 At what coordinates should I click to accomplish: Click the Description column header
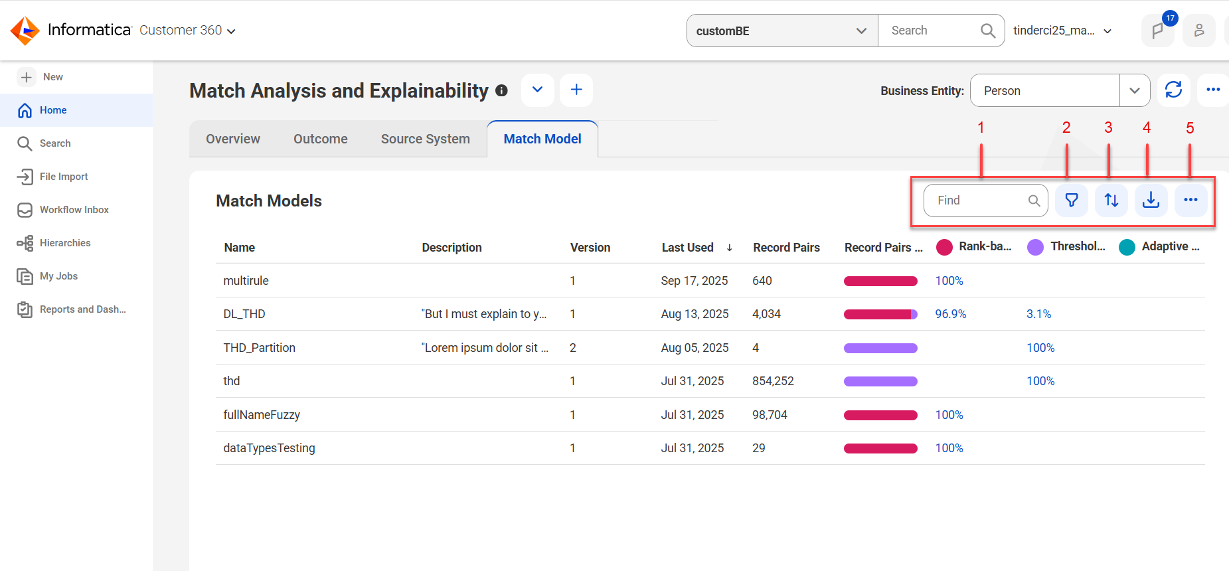point(452,248)
